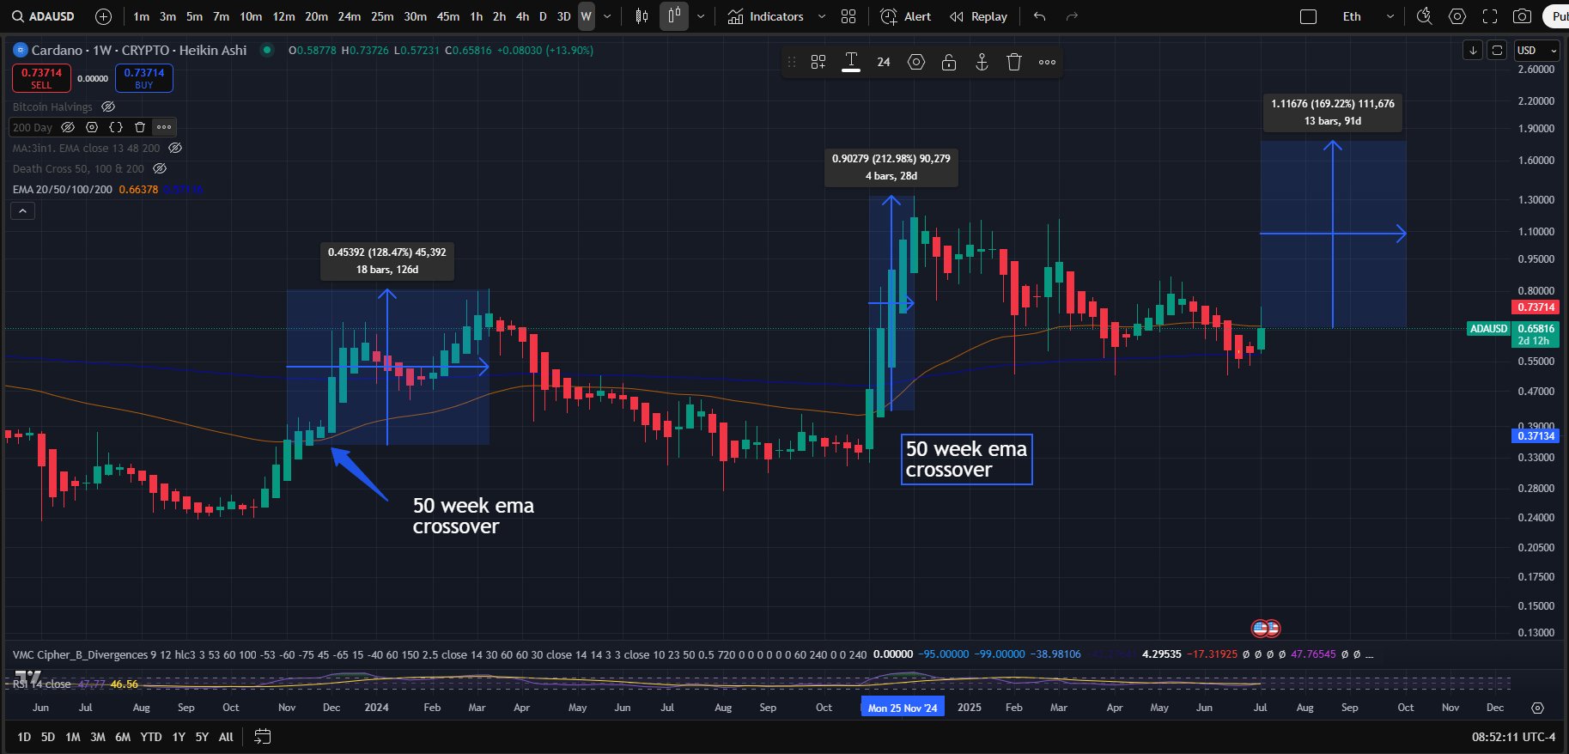The height and width of the screenshot is (754, 1569).
Task: Start bar Replay mode
Action: 978,16
